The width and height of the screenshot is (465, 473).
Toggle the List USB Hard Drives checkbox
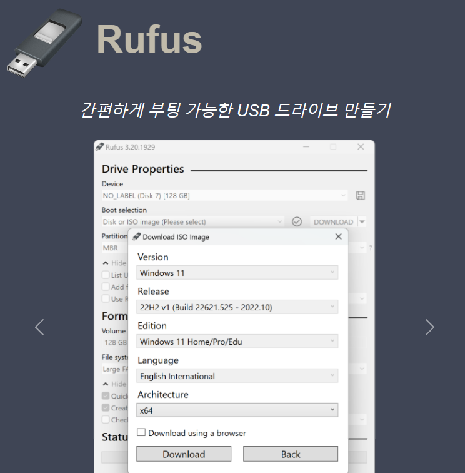[x=106, y=275]
